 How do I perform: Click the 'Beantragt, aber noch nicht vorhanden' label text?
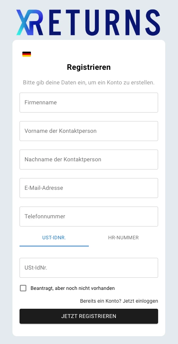pyautogui.click(x=72, y=288)
